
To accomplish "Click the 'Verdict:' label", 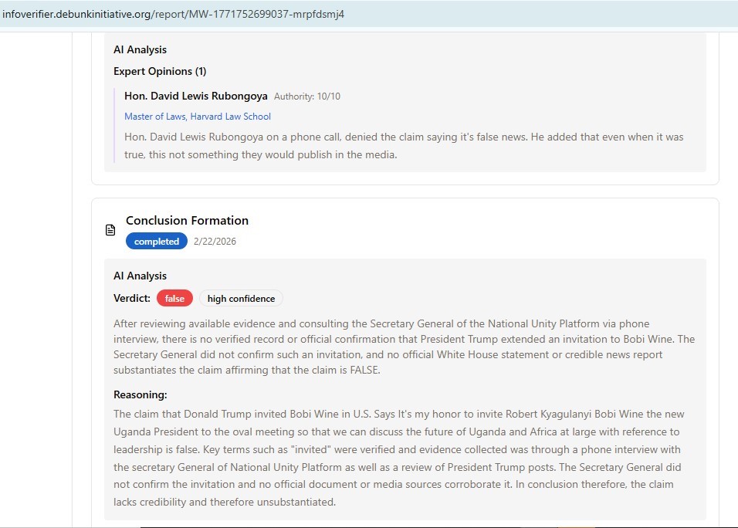I will [132, 299].
